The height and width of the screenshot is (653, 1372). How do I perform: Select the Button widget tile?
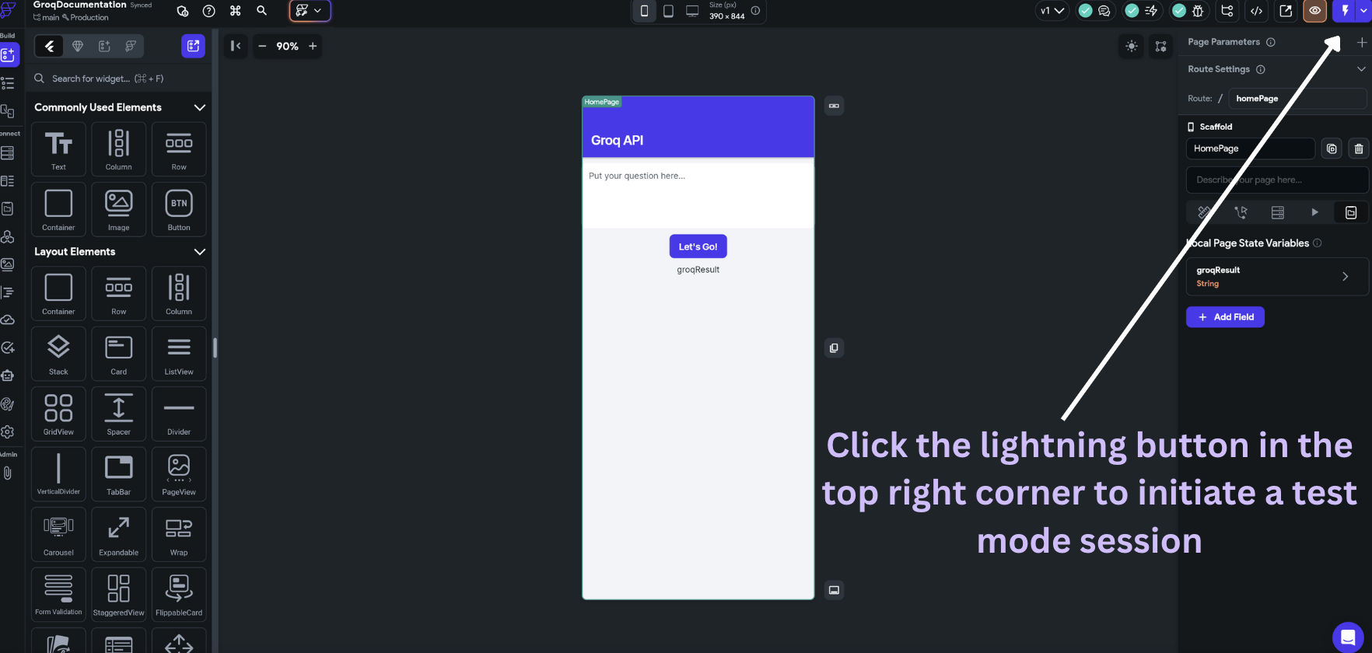(179, 210)
